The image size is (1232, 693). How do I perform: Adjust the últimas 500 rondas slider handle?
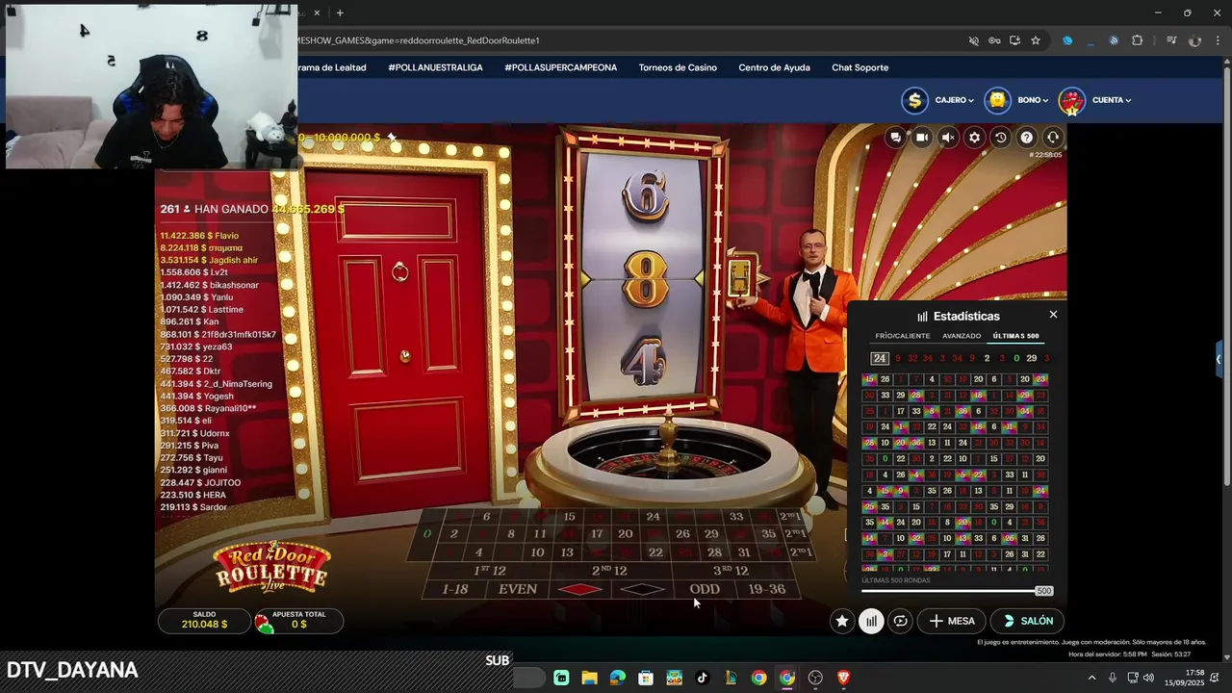(1043, 591)
